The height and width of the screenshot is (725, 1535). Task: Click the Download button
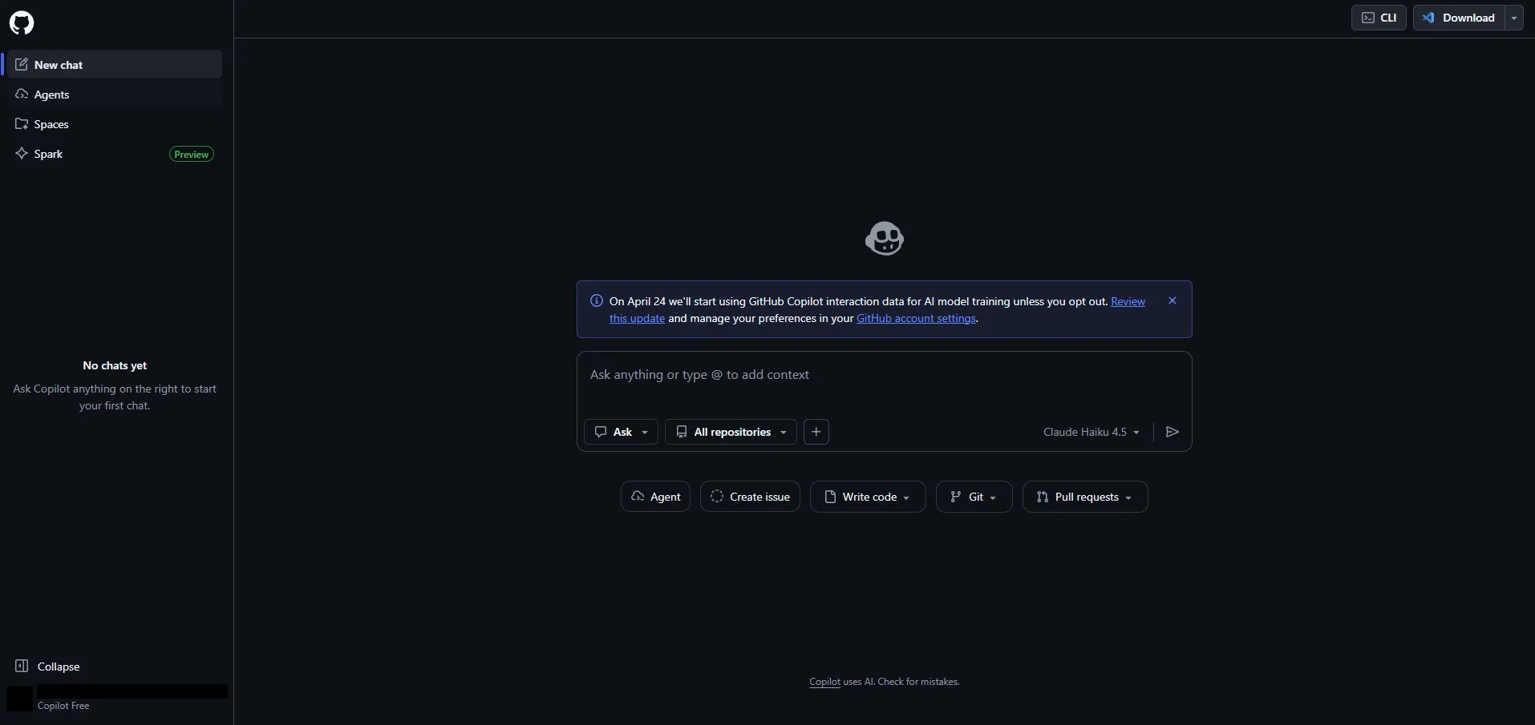(1459, 18)
